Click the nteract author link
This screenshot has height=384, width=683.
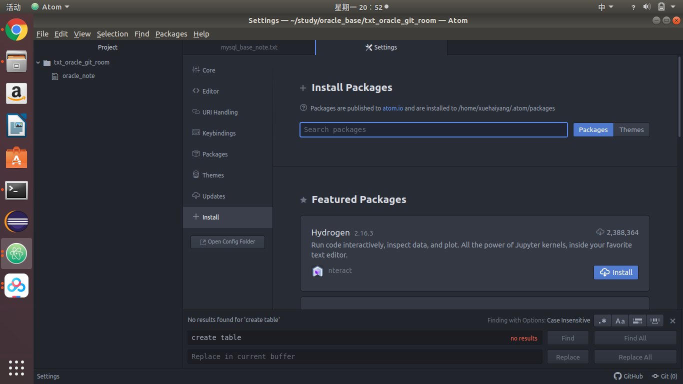(x=340, y=270)
